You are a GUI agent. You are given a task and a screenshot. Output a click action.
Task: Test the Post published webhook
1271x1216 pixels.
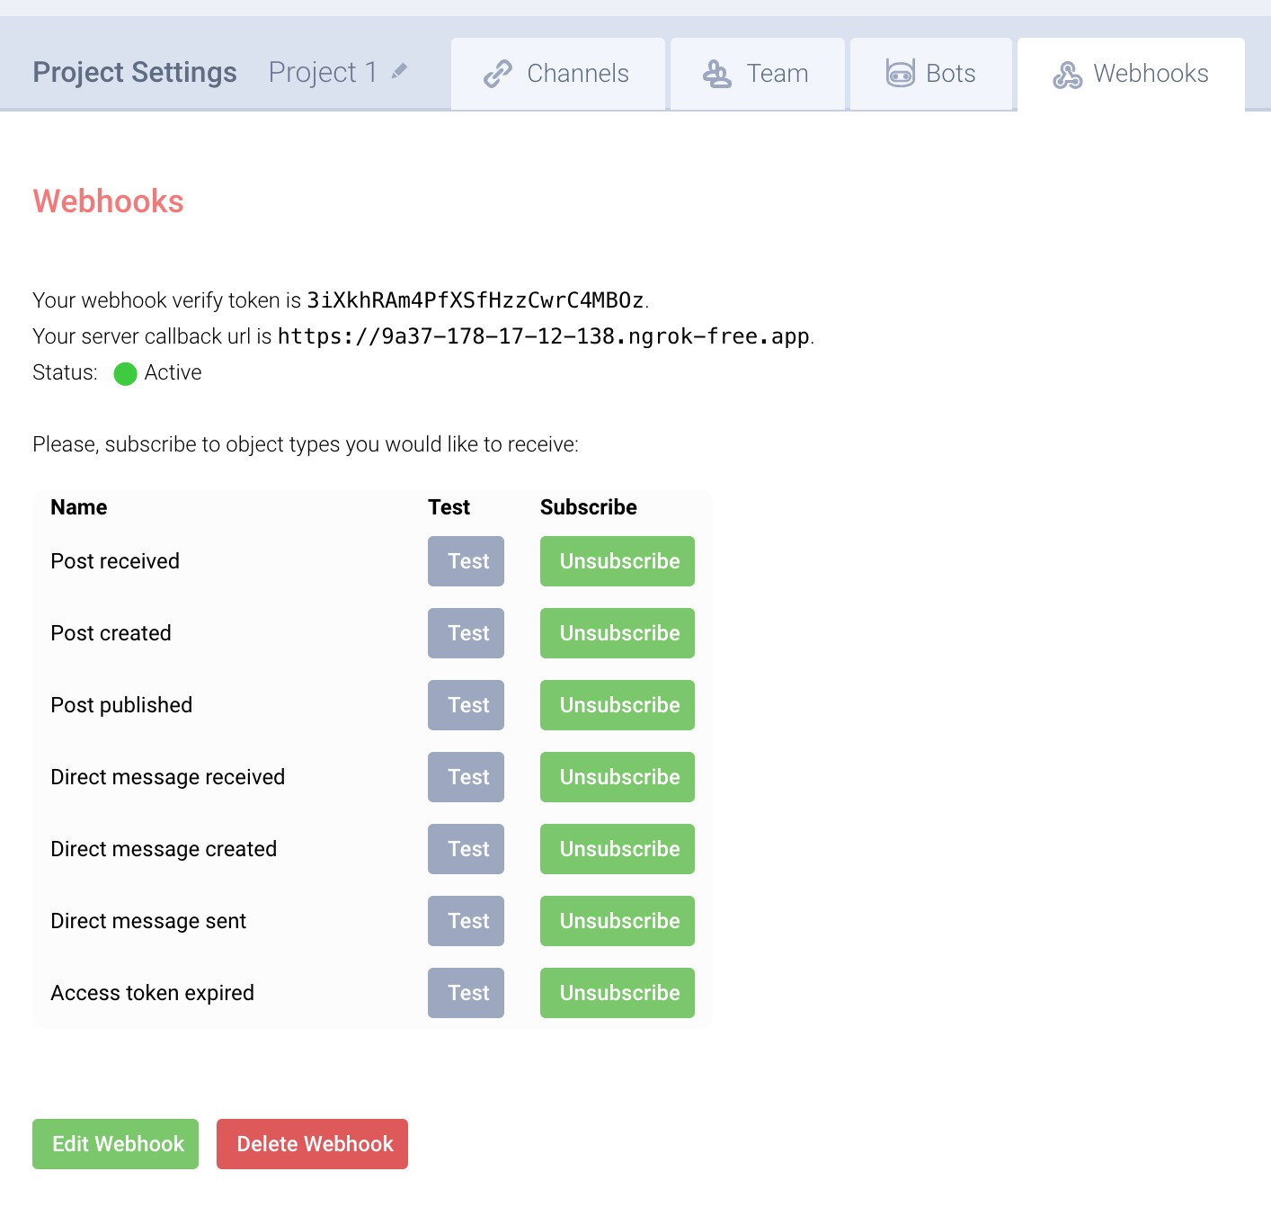pos(466,705)
